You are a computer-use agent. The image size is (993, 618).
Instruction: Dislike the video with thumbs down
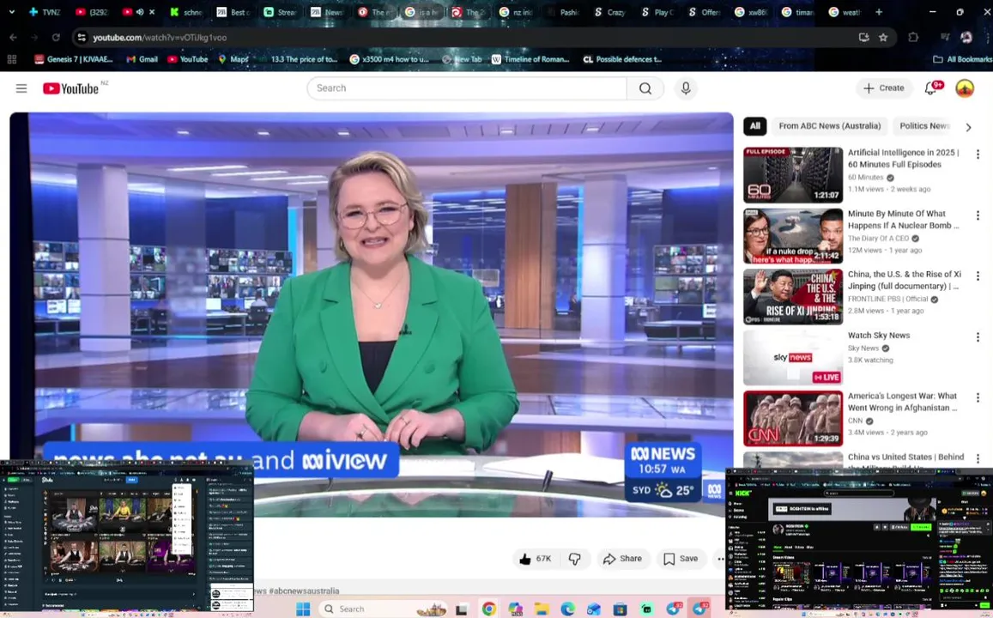click(574, 559)
